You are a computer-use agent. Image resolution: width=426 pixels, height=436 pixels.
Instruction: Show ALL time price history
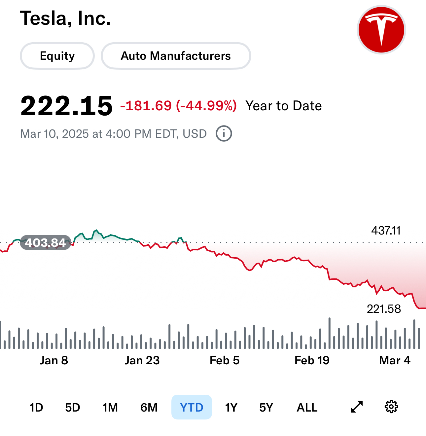[x=307, y=407]
